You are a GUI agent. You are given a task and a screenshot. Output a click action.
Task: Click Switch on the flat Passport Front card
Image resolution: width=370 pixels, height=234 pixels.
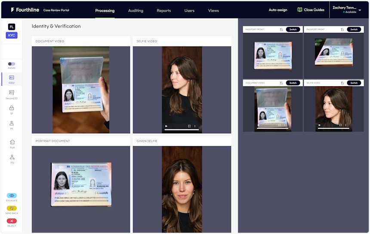point(293,30)
